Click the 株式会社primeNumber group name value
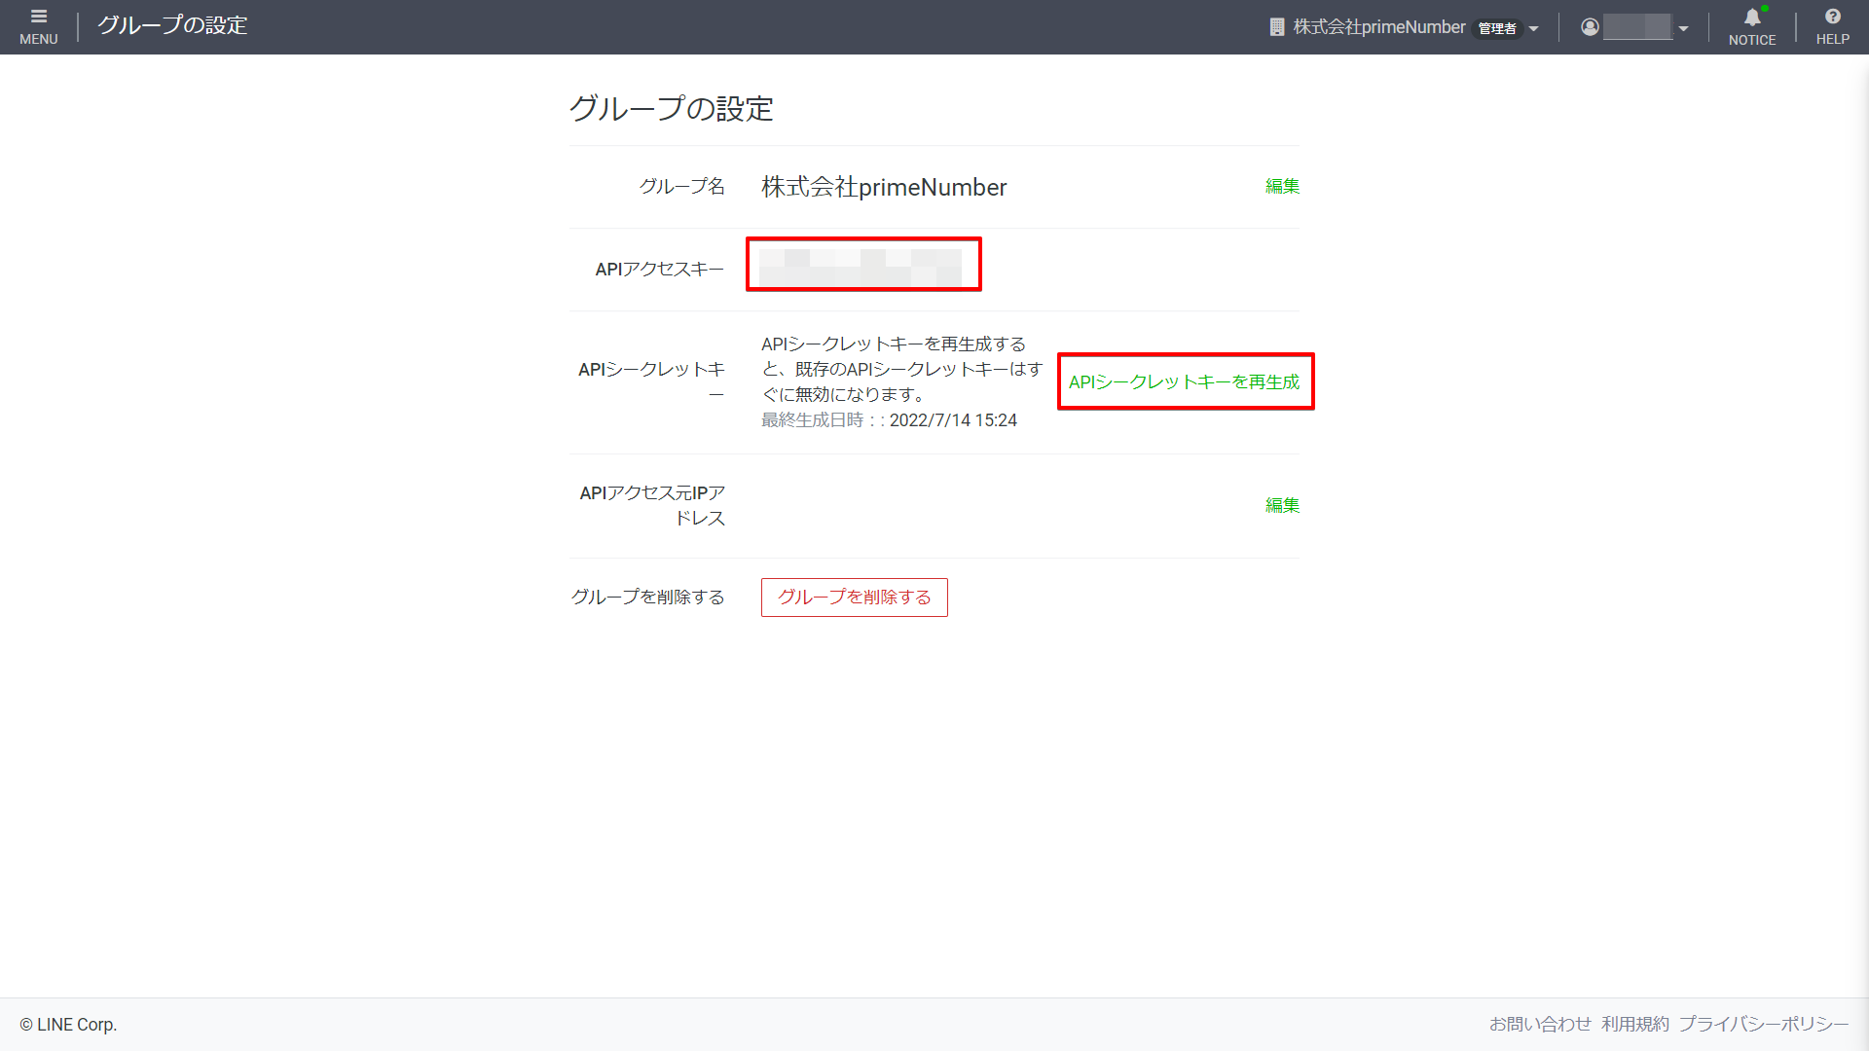This screenshot has width=1869, height=1051. (884, 187)
